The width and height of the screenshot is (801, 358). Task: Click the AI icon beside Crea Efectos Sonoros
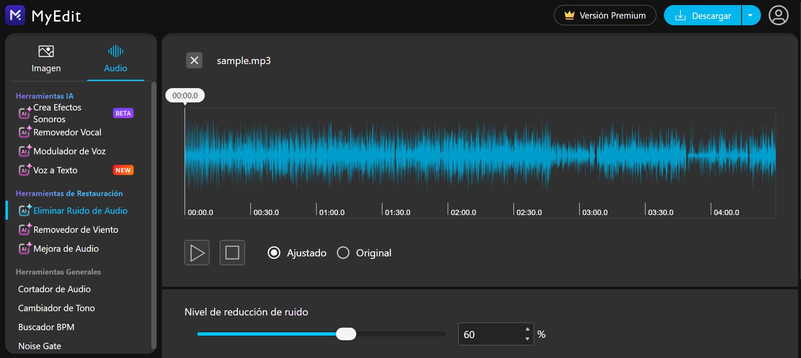[25, 113]
